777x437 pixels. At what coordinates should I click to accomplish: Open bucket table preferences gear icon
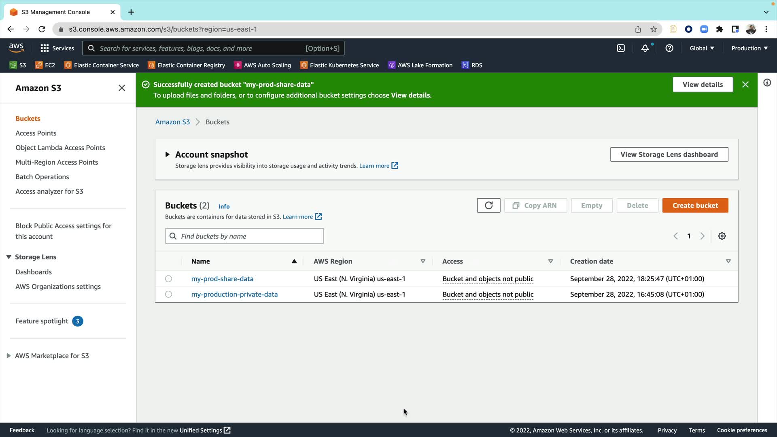(722, 236)
